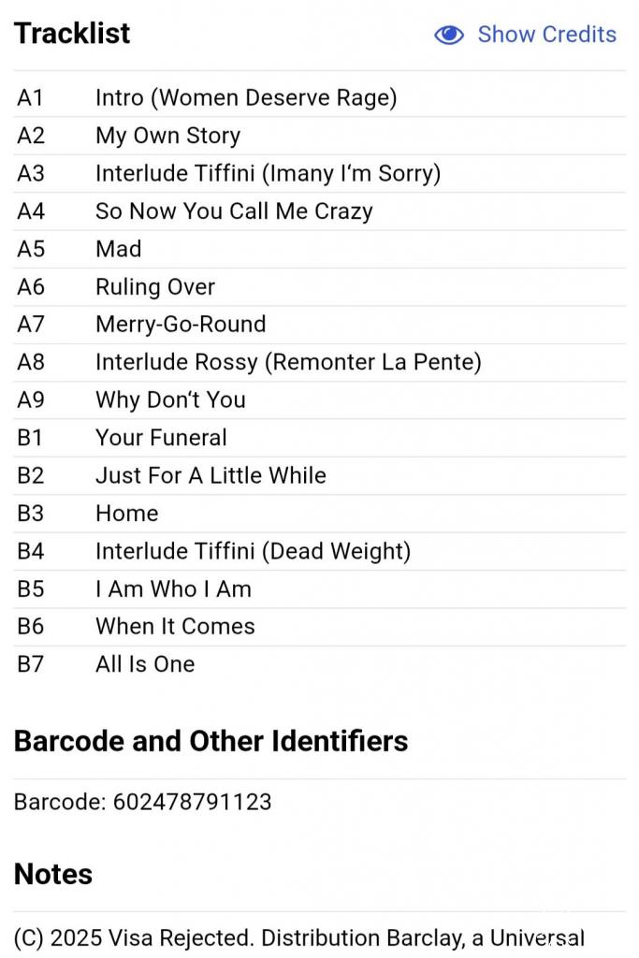This screenshot has height=958, width=639.
Task: Choose the track So Now You Call Me Crazy
Action: point(234,211)
